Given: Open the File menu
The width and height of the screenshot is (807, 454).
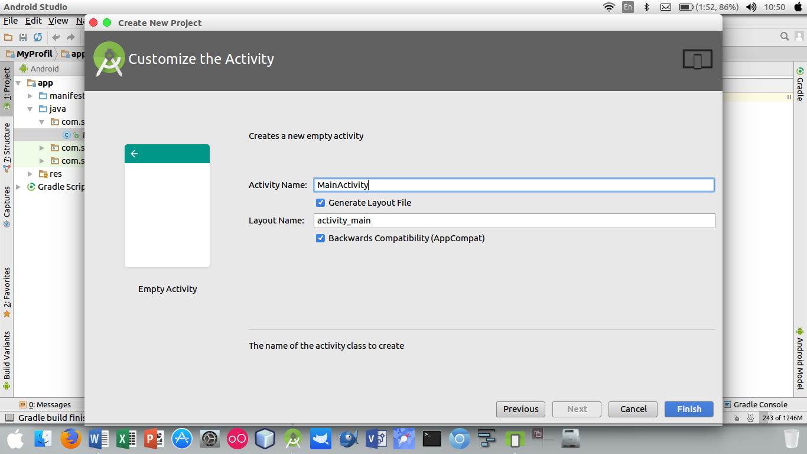Looking at the screenshot, I should point(11,21).
